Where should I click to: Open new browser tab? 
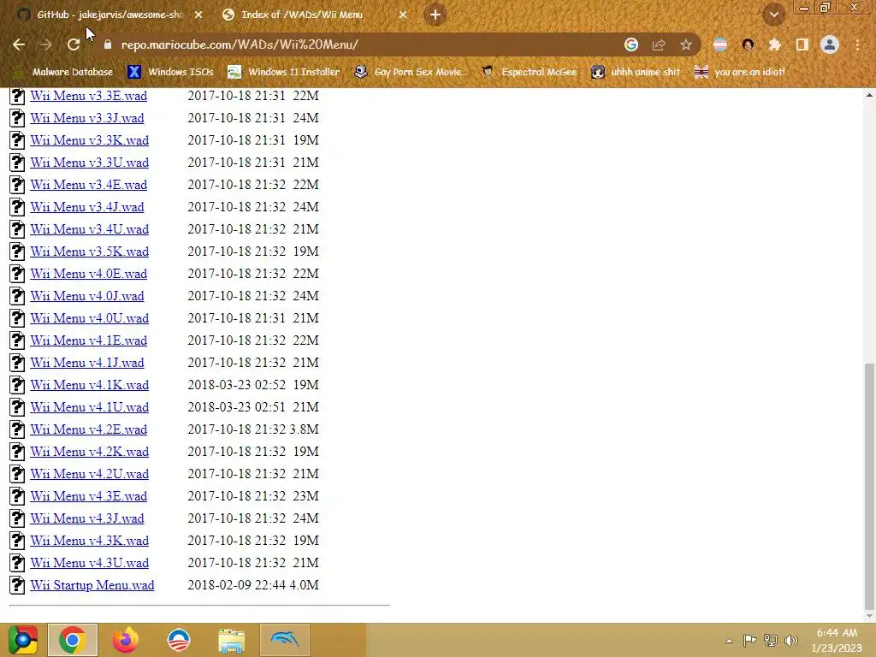435,15
